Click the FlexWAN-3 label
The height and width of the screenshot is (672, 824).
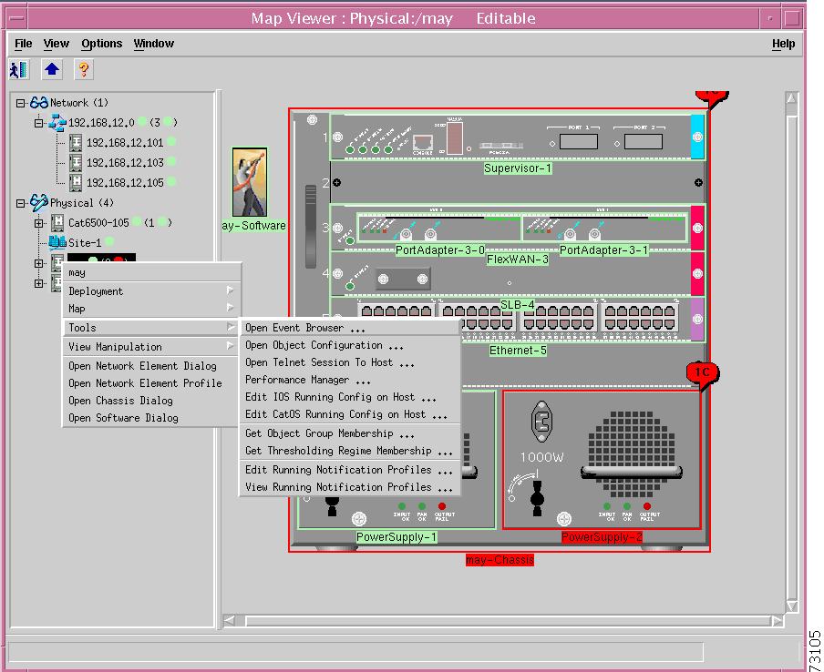point(518,259)
